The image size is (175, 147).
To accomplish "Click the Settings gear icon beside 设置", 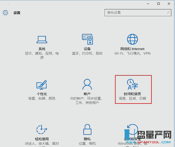I will coord(6,13).
